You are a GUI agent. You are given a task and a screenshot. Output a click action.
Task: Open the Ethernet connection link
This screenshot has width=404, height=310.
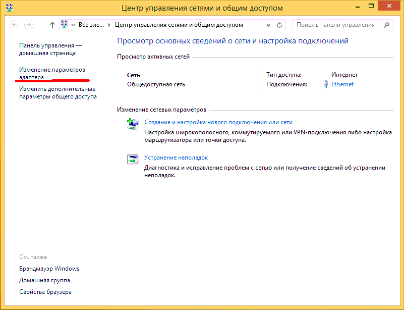[342, 84]
